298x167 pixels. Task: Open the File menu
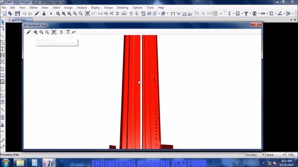click(x=4, y=7)
